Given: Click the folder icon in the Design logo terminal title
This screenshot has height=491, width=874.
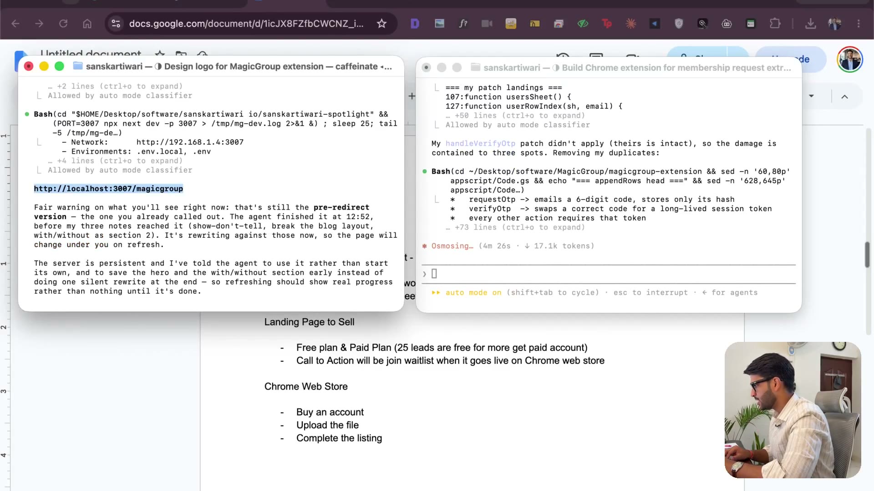Looking at the screenshot, I should point(78,66).
